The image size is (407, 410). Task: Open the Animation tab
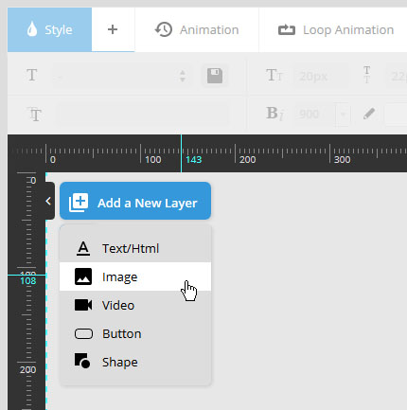click(197, 29)
